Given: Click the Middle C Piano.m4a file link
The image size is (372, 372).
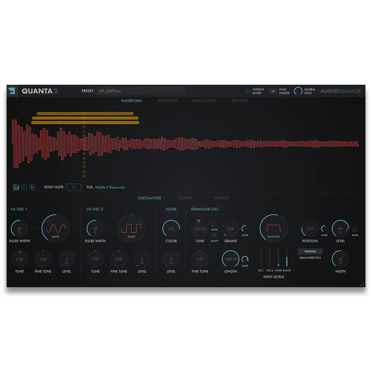Looking at the screenshot, I should pyautogui.click(x=111, y=187).
